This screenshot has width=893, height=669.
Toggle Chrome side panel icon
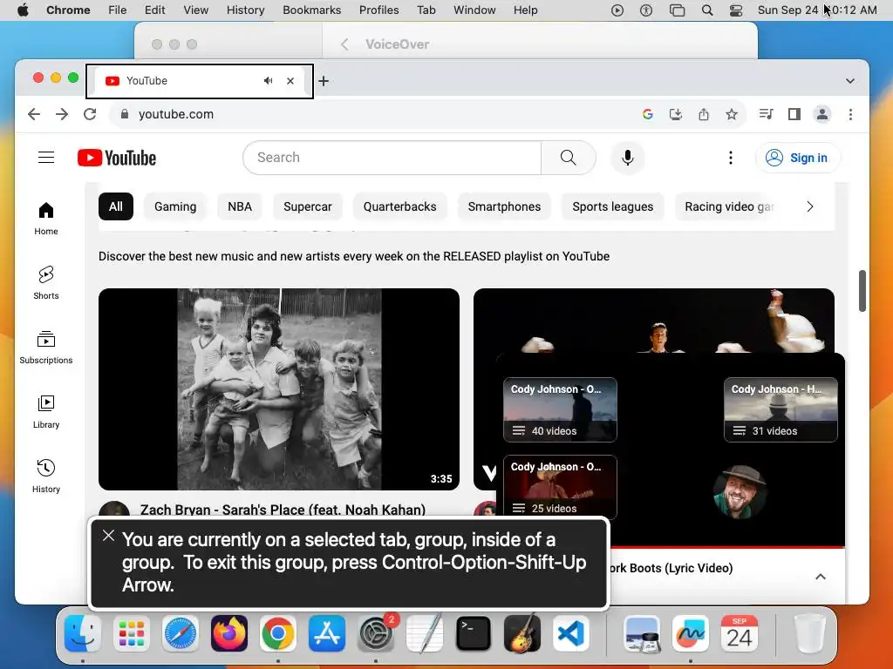tap(794, 114)
